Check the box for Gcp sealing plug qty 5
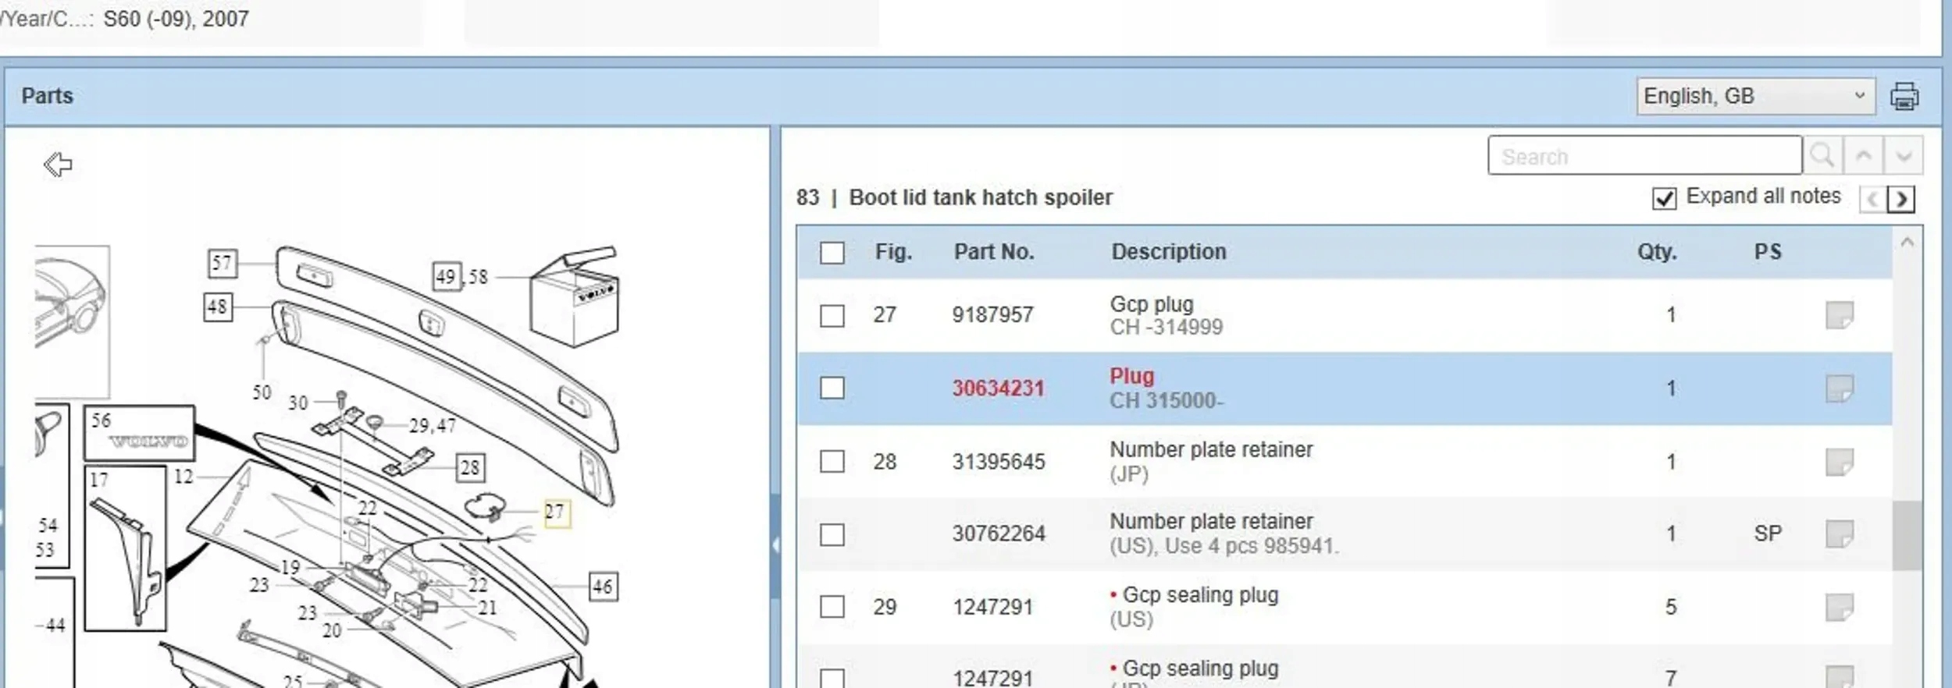Screen dimensions: 1952x688 (832, 606)
